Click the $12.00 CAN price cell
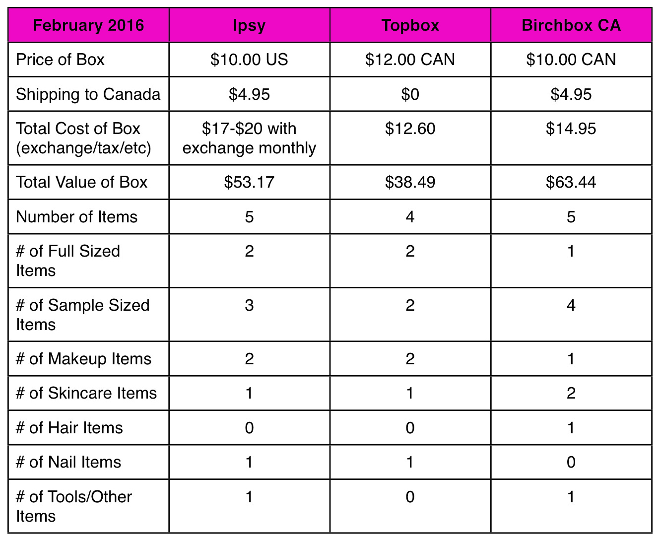Screen dimensions: 660x542 pos(410,60)
